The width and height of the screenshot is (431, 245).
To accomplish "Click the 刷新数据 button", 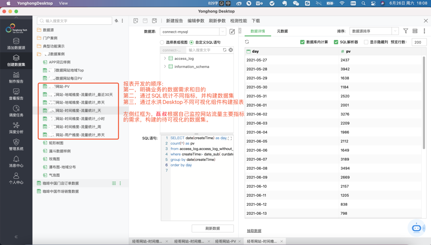I will tap(212, 229).
